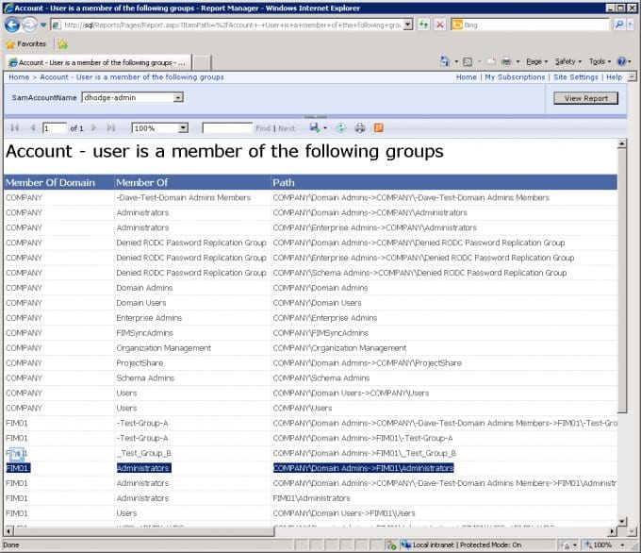Click the orange data feed icon
This screenshot has height=553, width=641.
(379, 128)
